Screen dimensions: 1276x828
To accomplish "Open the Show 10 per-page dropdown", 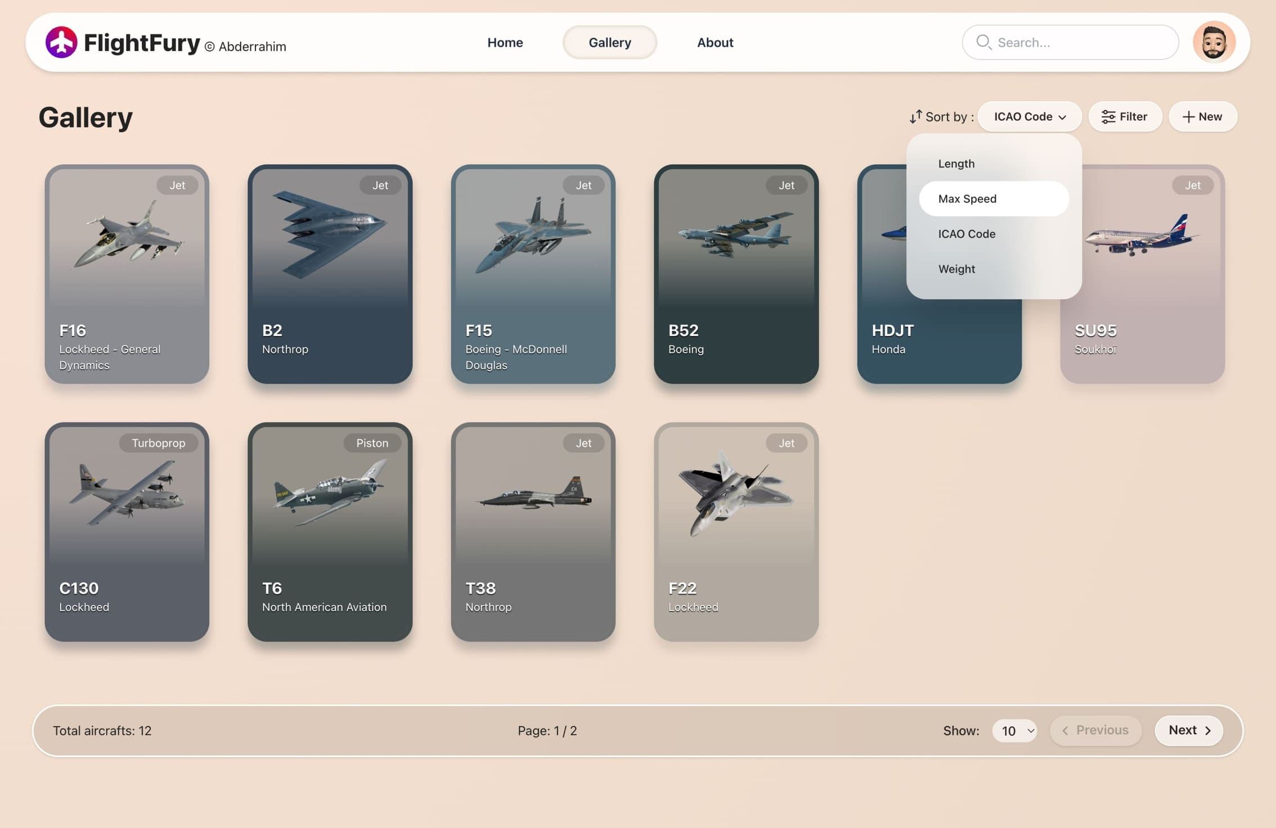I will pos(1014,731).
